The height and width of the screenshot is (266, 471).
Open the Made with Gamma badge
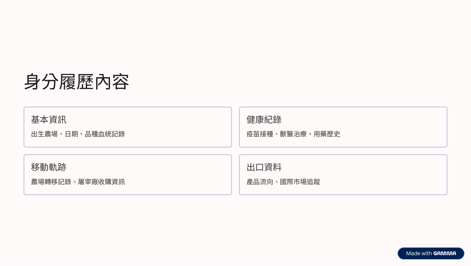(x=431, y=253)
